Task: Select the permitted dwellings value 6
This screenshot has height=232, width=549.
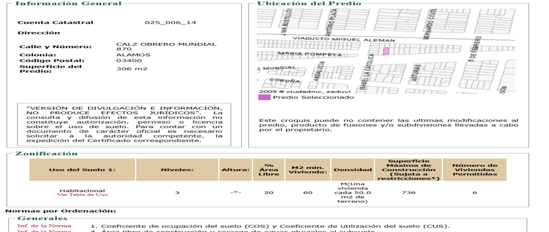Action: 475,192
